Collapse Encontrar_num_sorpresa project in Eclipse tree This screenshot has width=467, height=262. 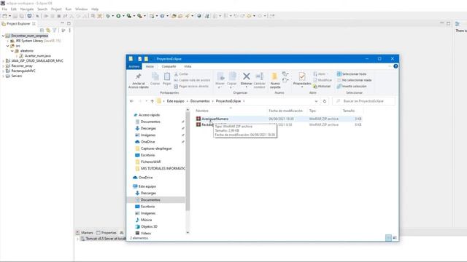click(3, 36)
